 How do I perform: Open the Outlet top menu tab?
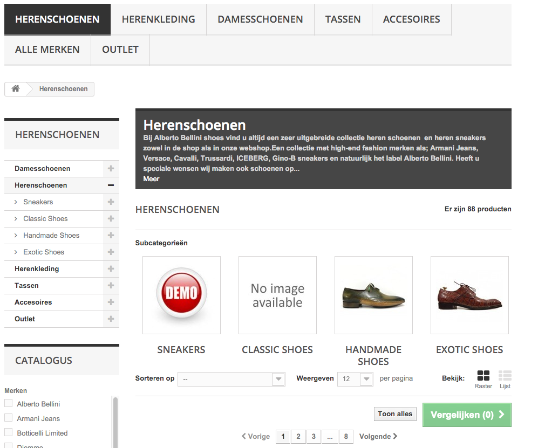[x=120, y=50]
